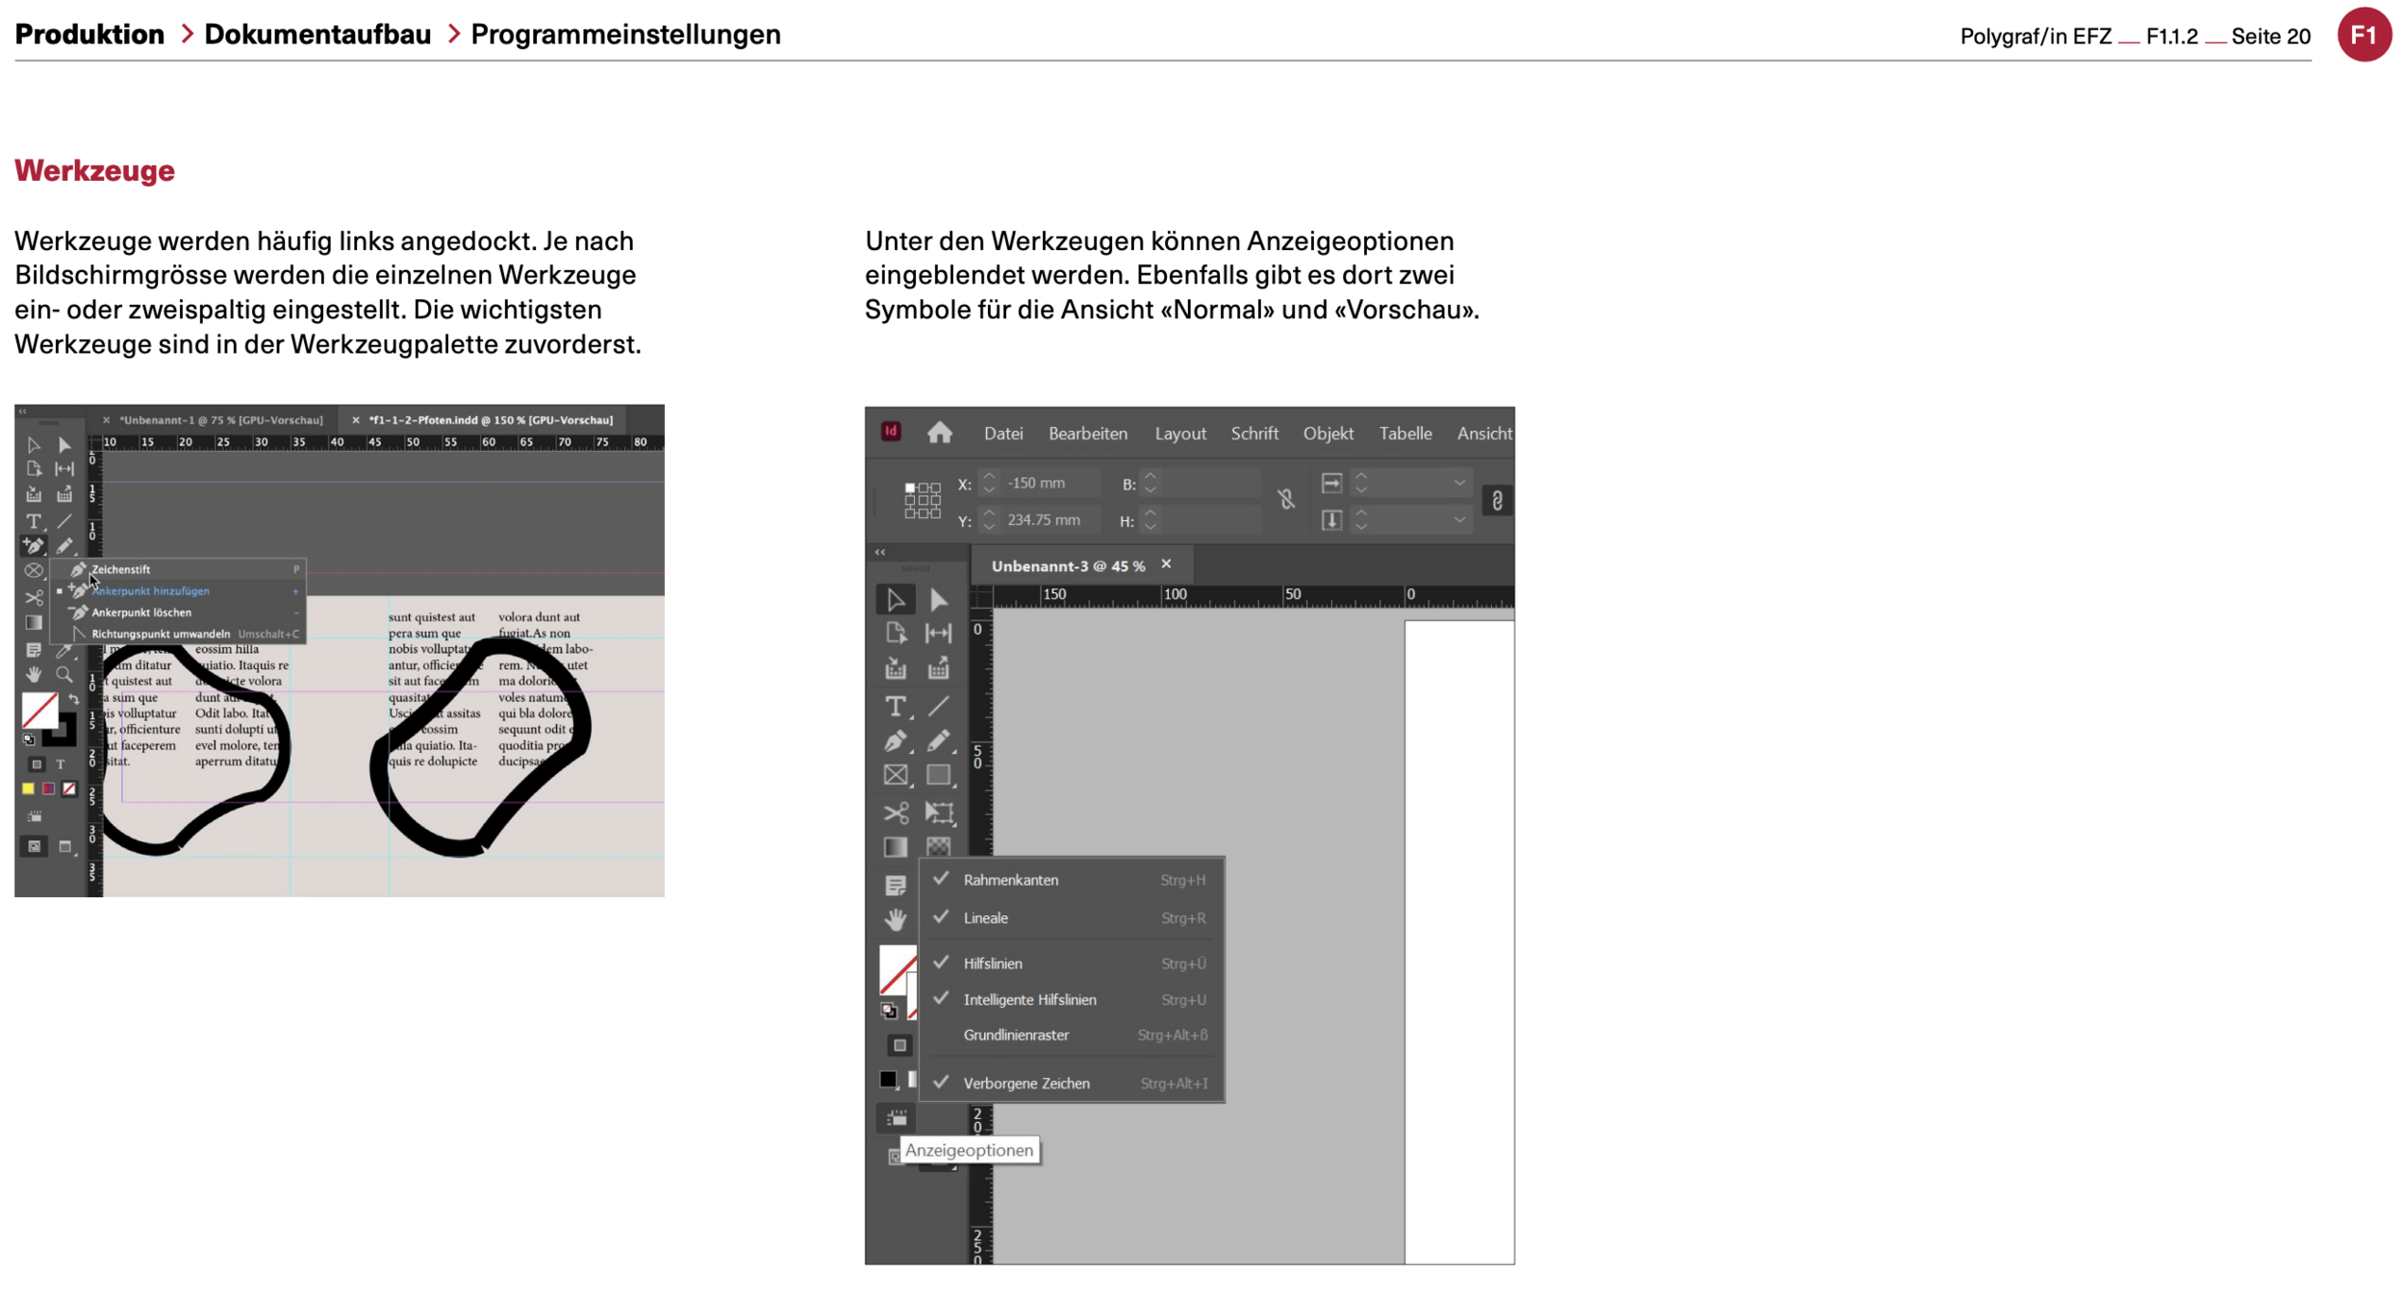Select the Gap tool in large toolbar

(x=938, y=634)
